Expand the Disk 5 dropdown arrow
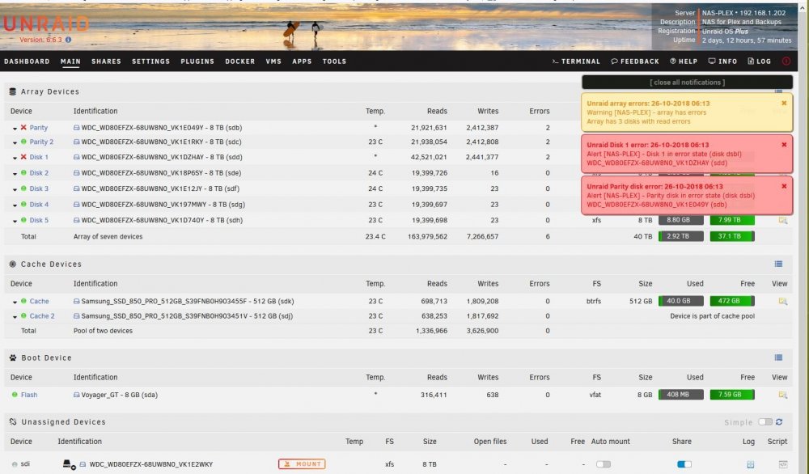This screenshot has height=474, width=809. [x=15, y=221]
